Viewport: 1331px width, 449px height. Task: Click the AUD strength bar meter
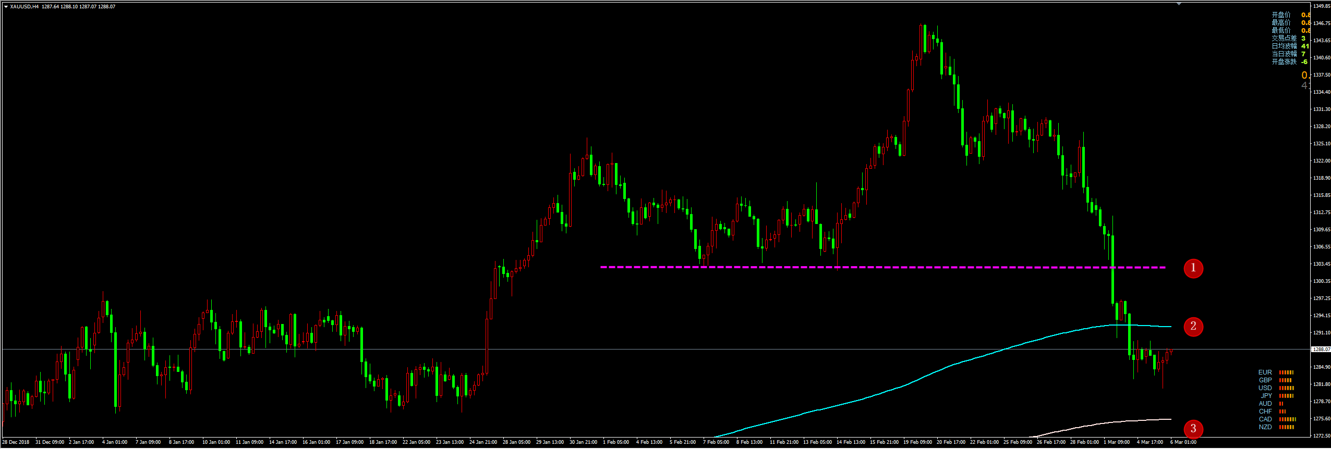1281,404
